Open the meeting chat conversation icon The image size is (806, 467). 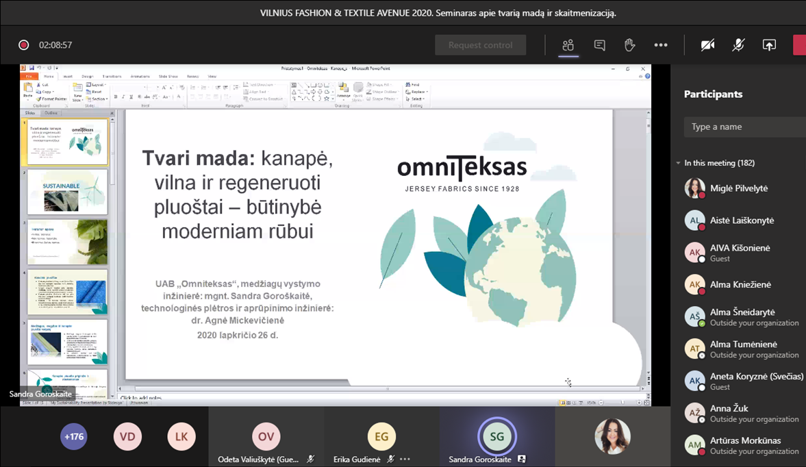599,45
